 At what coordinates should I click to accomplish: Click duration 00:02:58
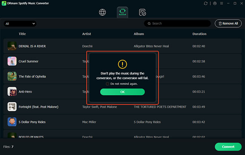[199, 61]
